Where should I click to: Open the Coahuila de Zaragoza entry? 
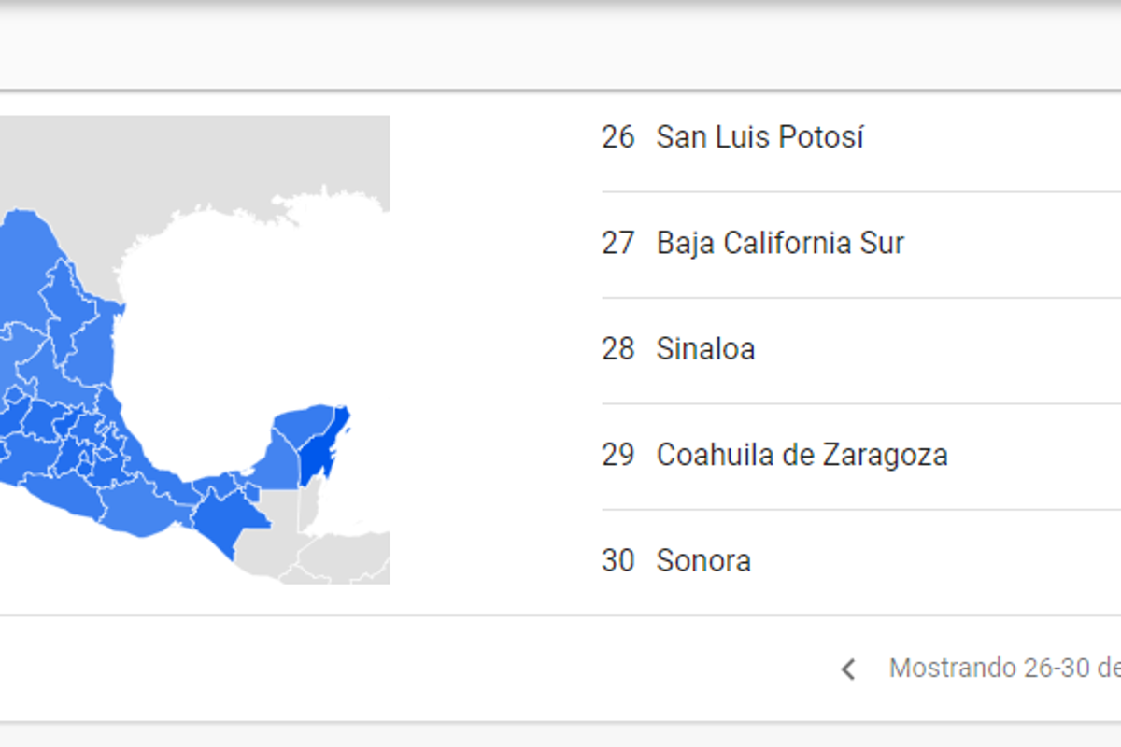802,456
